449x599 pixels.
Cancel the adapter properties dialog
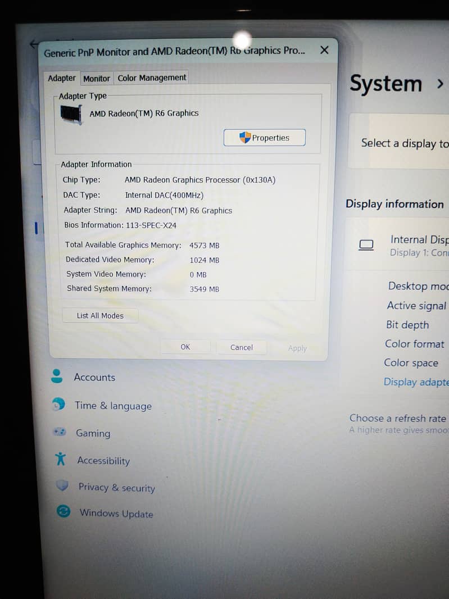pyautogui.click(x=242, y=347)
